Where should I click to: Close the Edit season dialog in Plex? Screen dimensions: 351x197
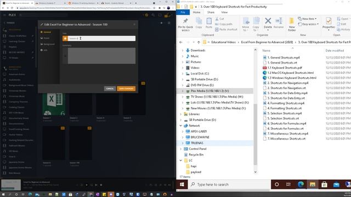click(134, 24)
